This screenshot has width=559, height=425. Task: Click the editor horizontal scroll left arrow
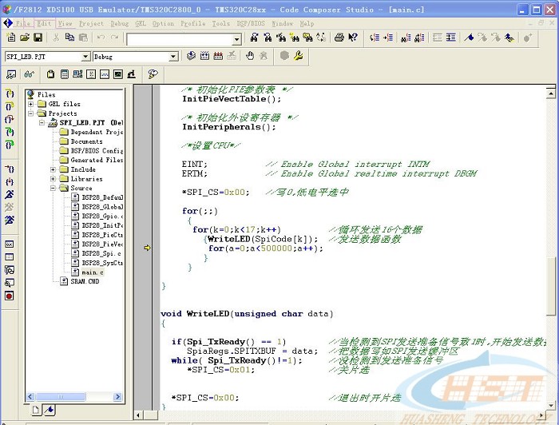point(138,415)
